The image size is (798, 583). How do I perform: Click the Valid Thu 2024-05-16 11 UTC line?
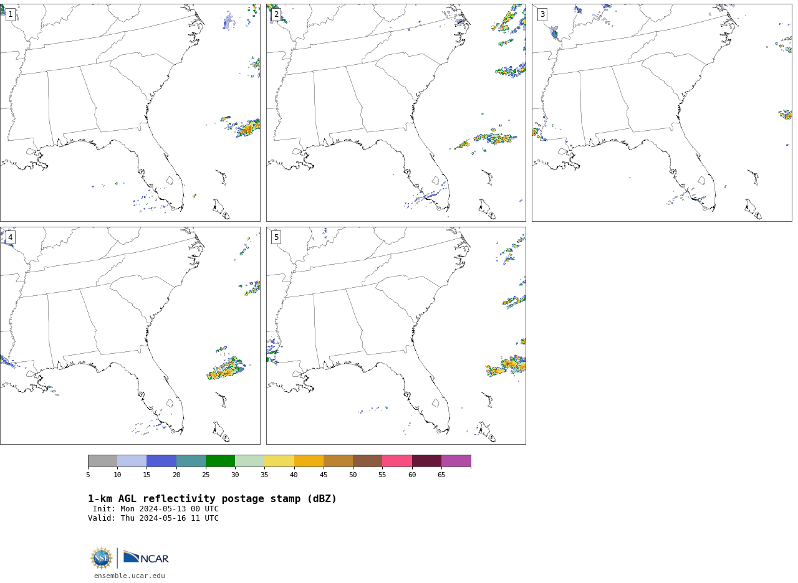(153, 518)
